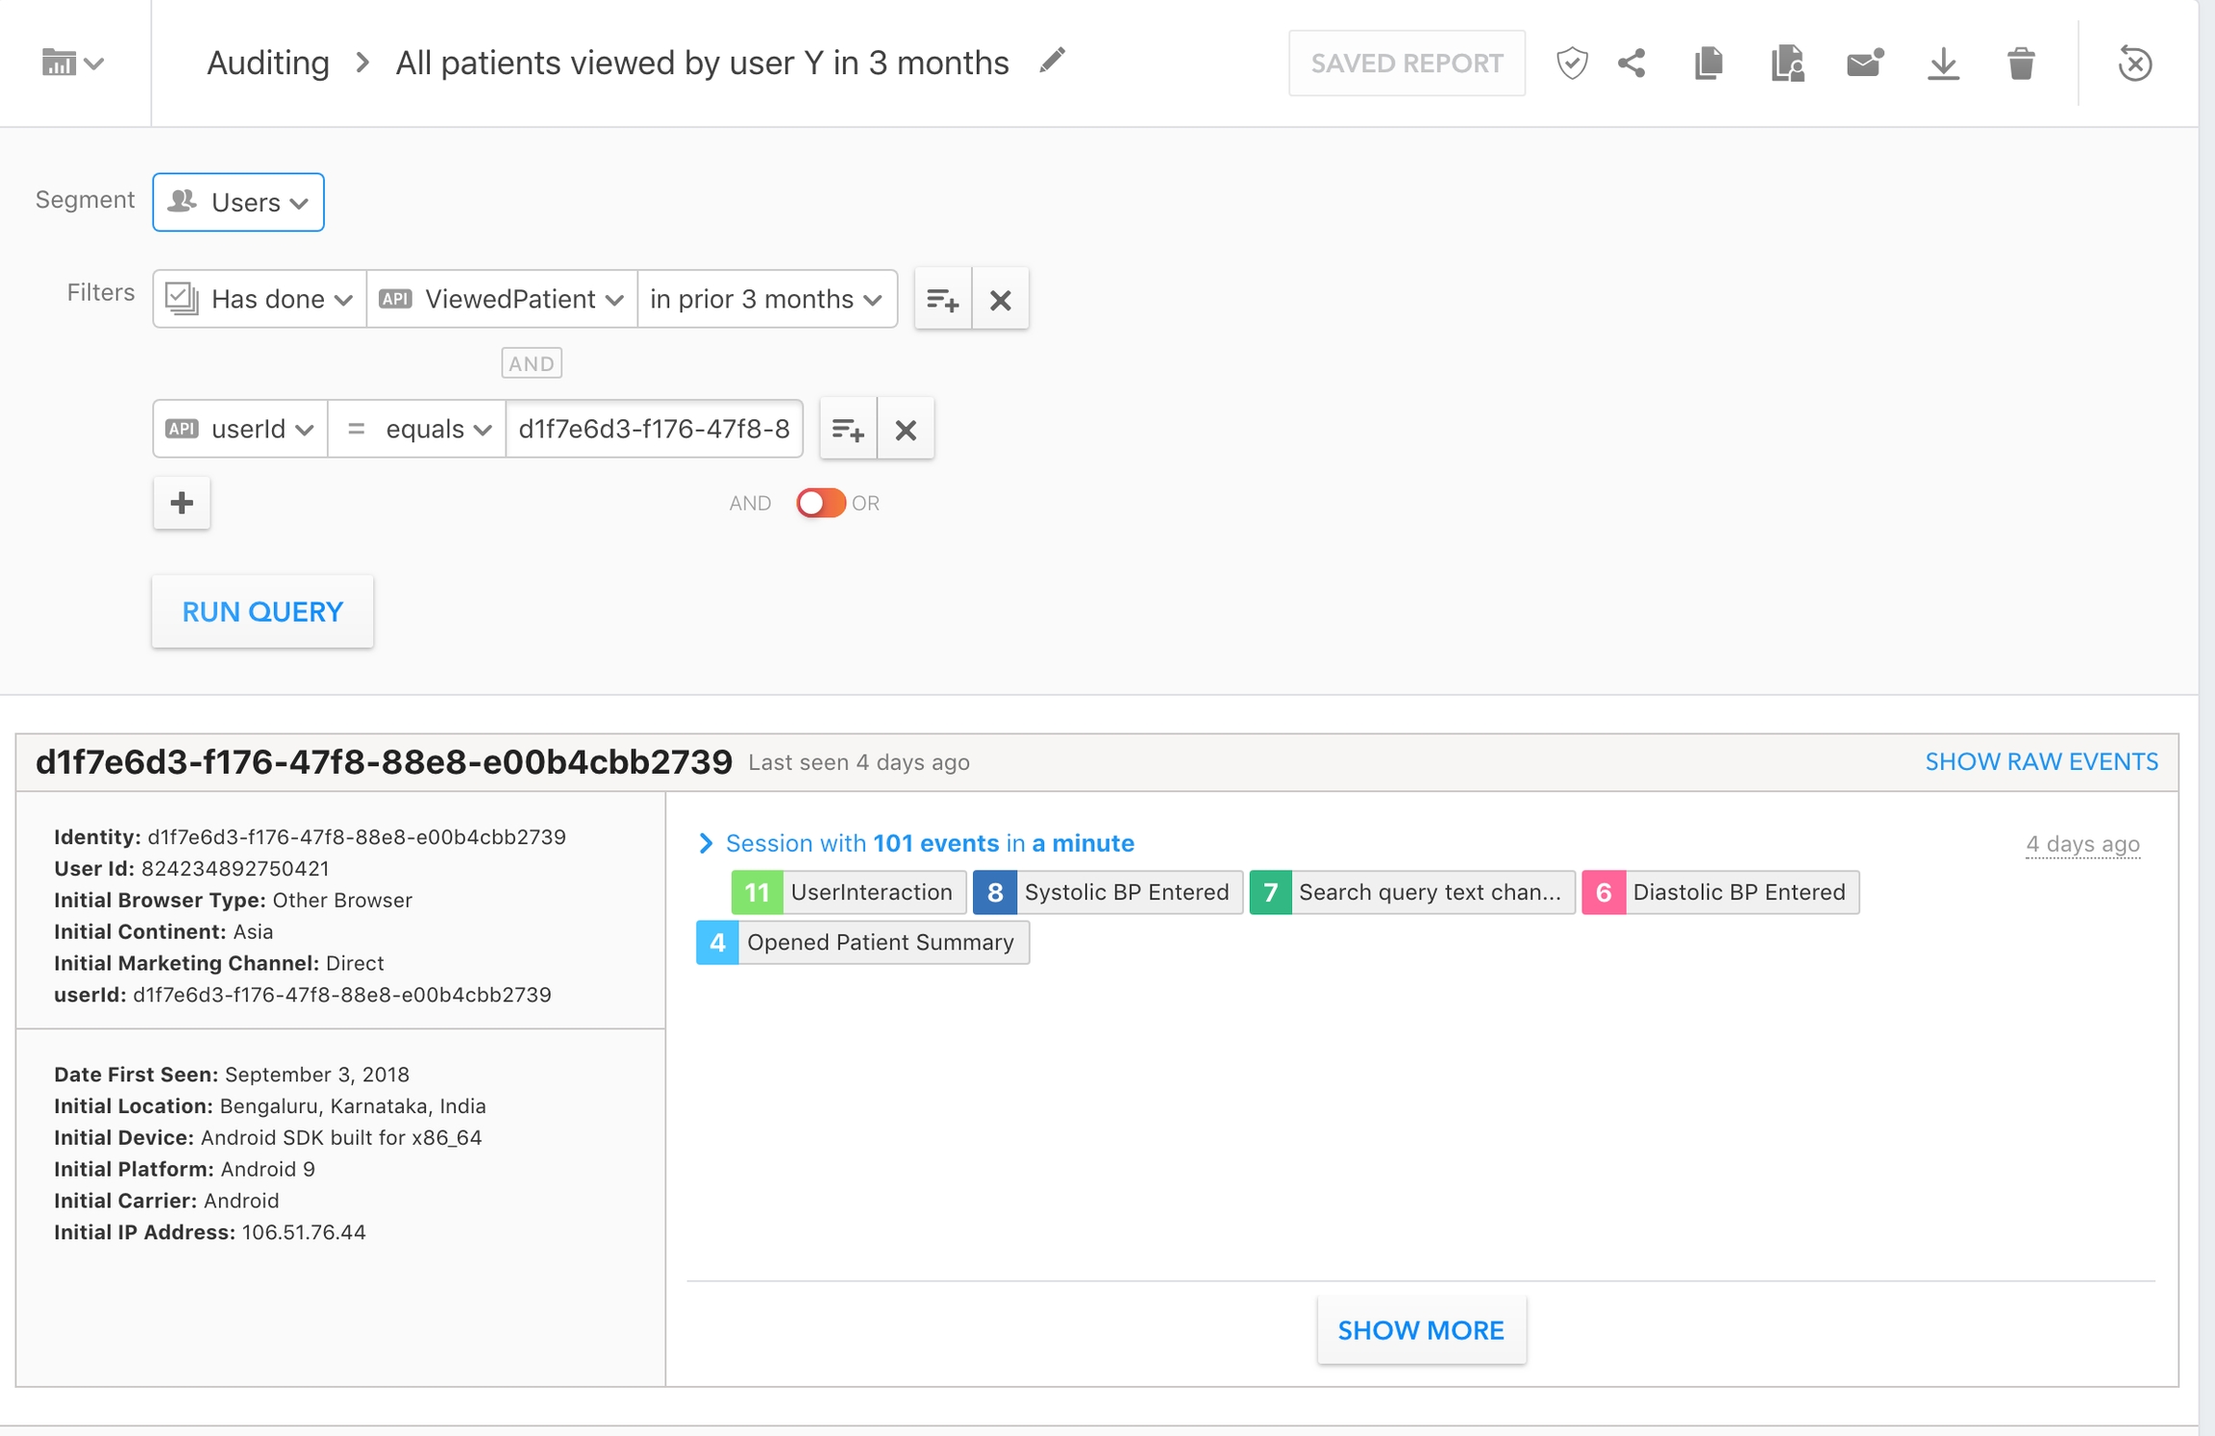The image size is (2215, 1436).
Task: Open the 'in prior 3 months' dropdown
Action: (x=766, y=300)
